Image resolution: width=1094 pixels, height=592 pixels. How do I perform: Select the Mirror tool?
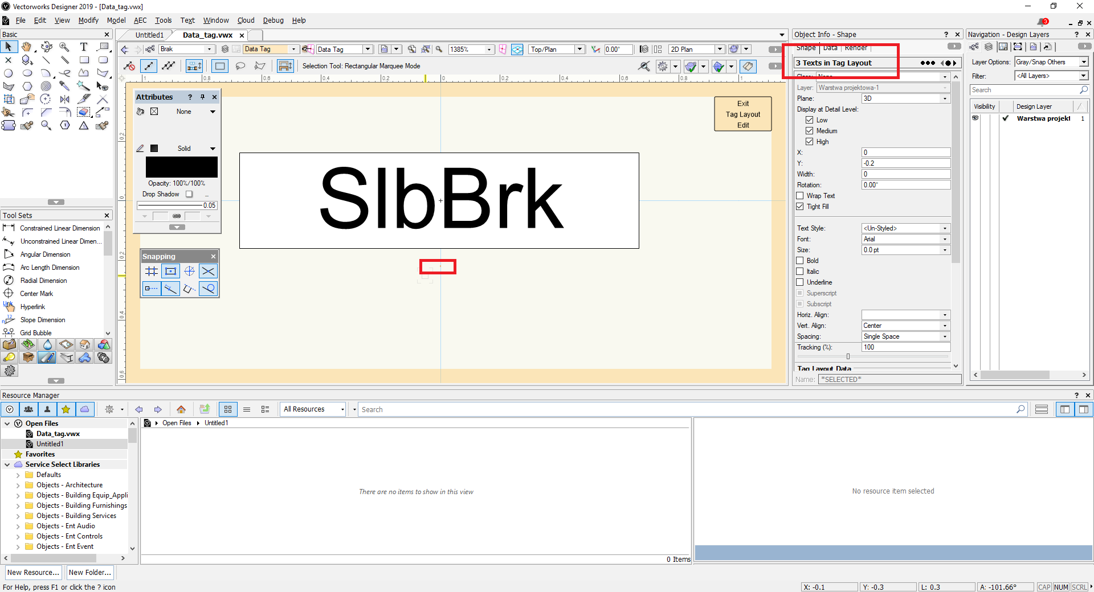(x=65, y=99)
